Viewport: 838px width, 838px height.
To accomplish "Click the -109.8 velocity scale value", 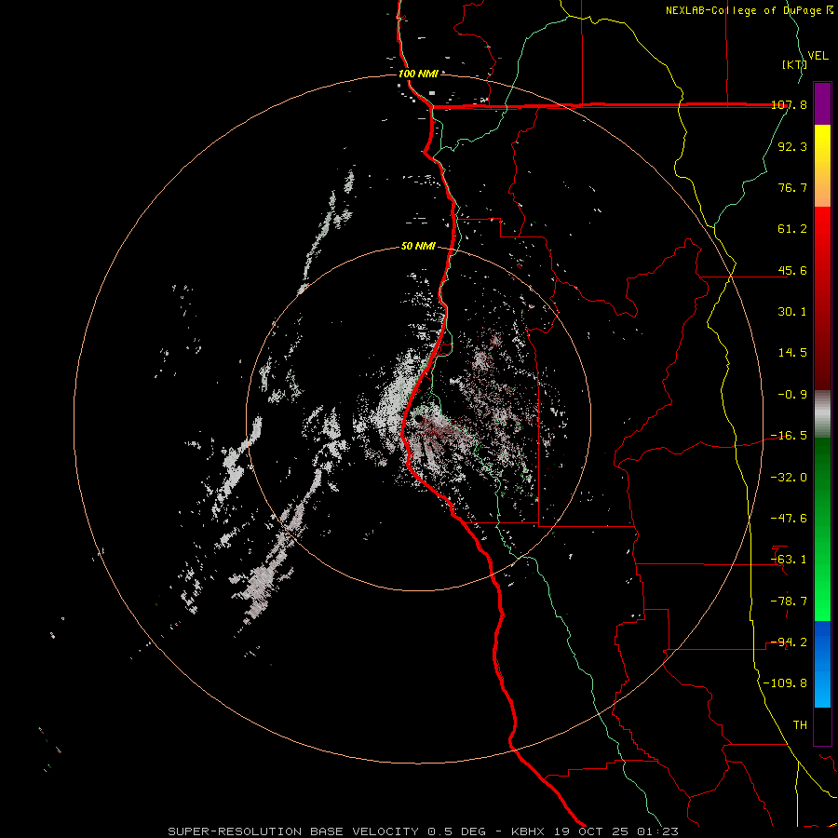I will [x=786, y=683].
